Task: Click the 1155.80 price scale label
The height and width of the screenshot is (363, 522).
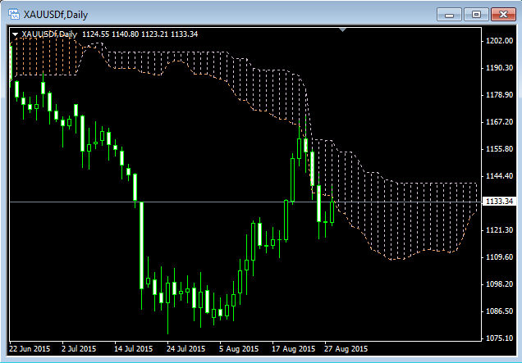Action: tap(499, 149)
